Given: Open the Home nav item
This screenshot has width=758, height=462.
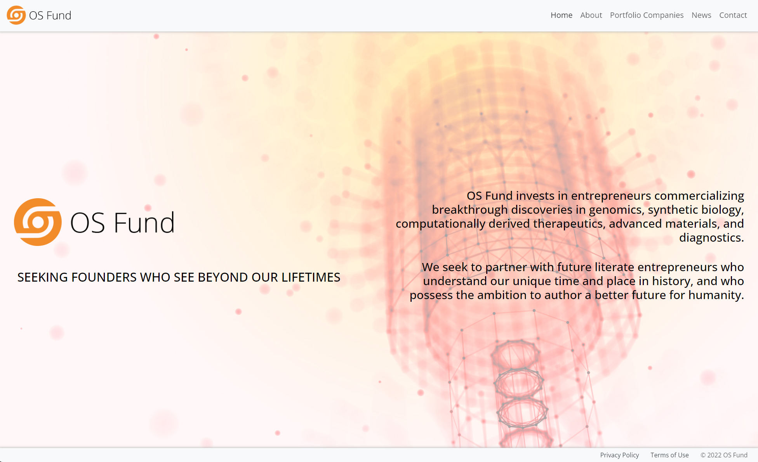Looking at the screenshot, I should tap(562, 15).
